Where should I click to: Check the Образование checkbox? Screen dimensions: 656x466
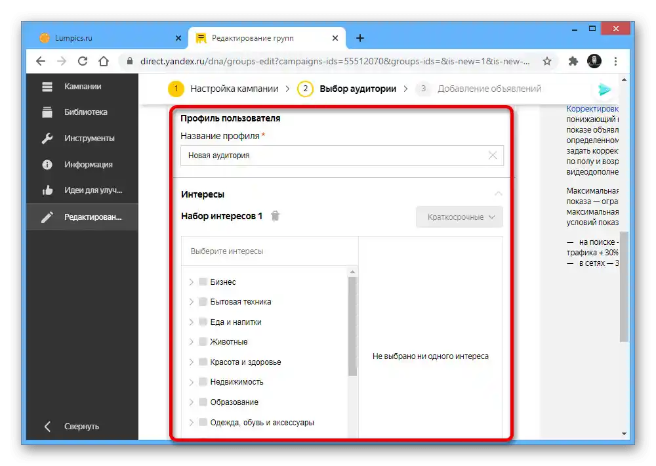pyautogui.click(x=203, y=402)
